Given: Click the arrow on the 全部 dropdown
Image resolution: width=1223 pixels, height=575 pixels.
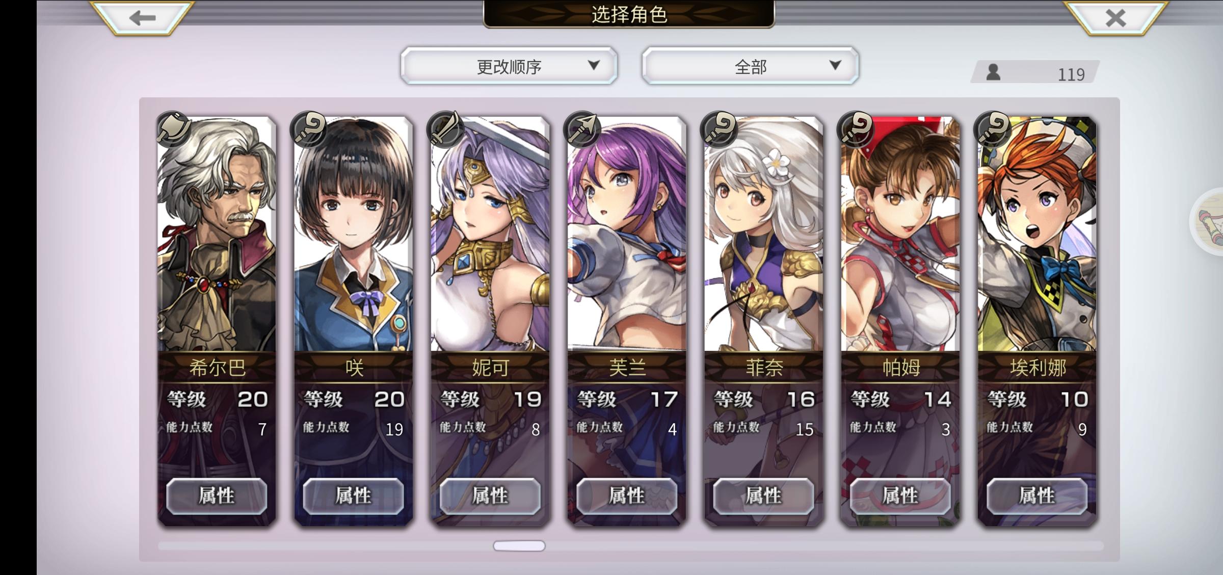Looking at the screenshot, I should pos(835,65).
